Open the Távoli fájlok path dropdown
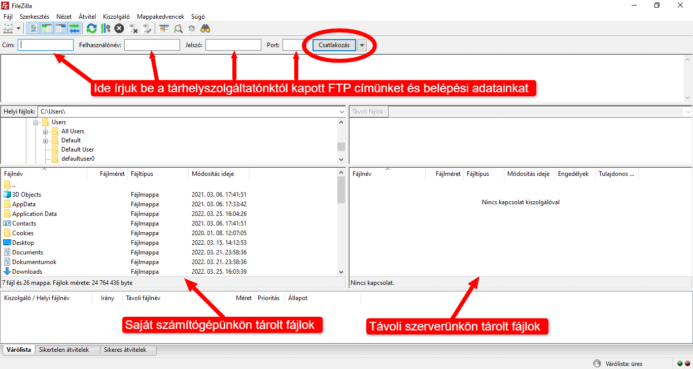Viewport: 693px width, 369px height. pos(688,112)
